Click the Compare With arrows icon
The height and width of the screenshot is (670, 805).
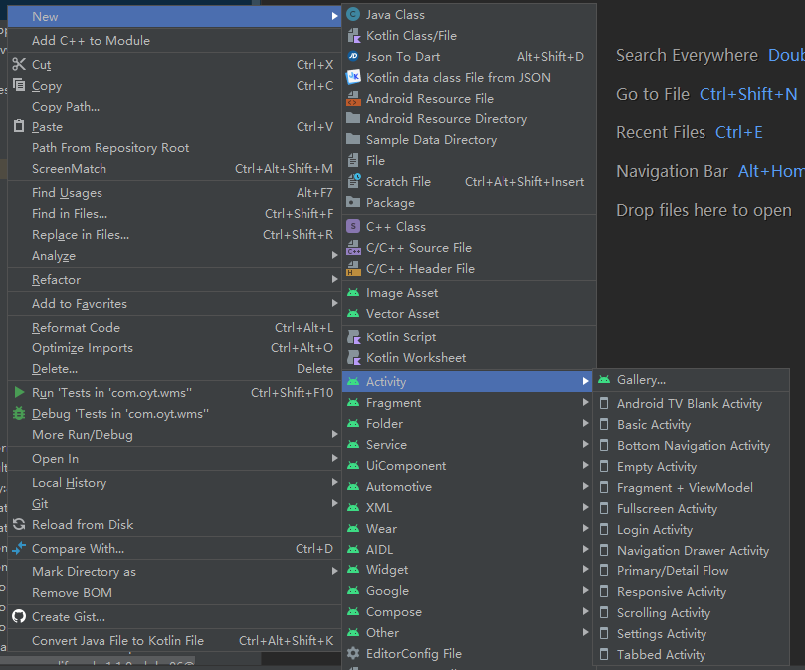tap(19, 549)
